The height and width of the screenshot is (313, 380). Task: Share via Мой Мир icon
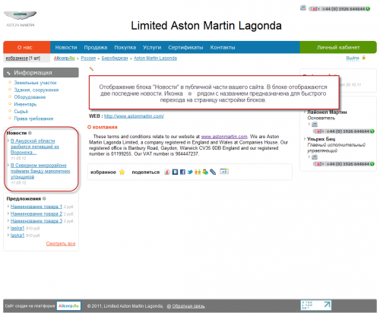(205, 172)
